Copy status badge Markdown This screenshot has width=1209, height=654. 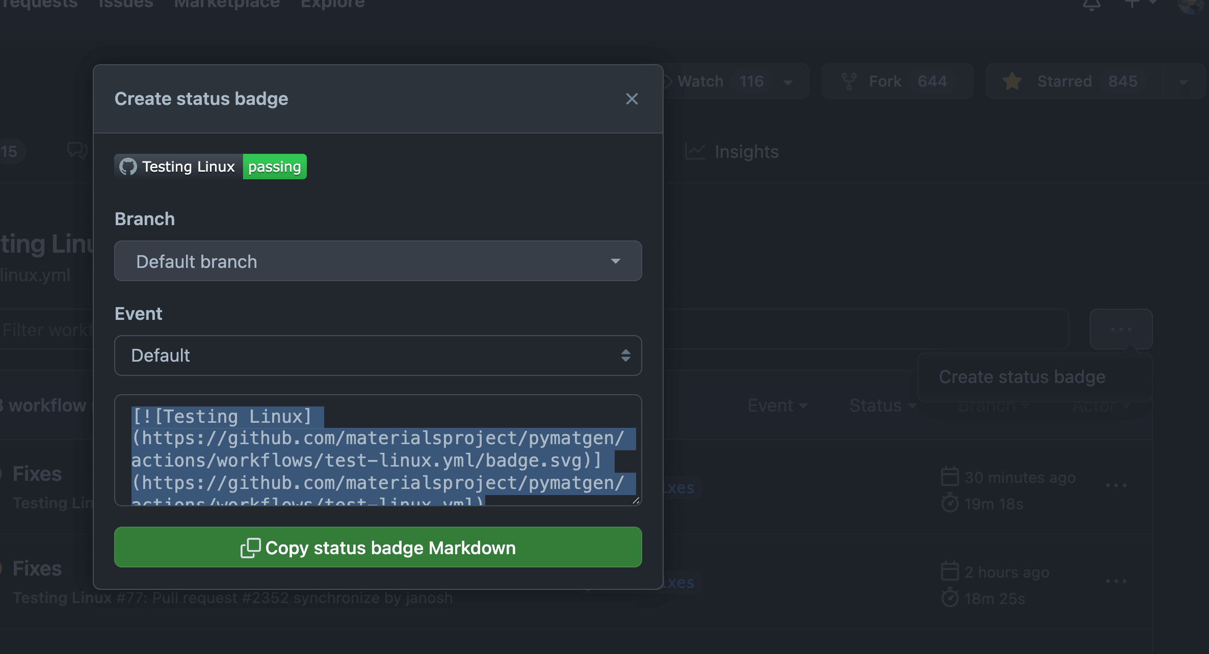[x=378, y=548]
